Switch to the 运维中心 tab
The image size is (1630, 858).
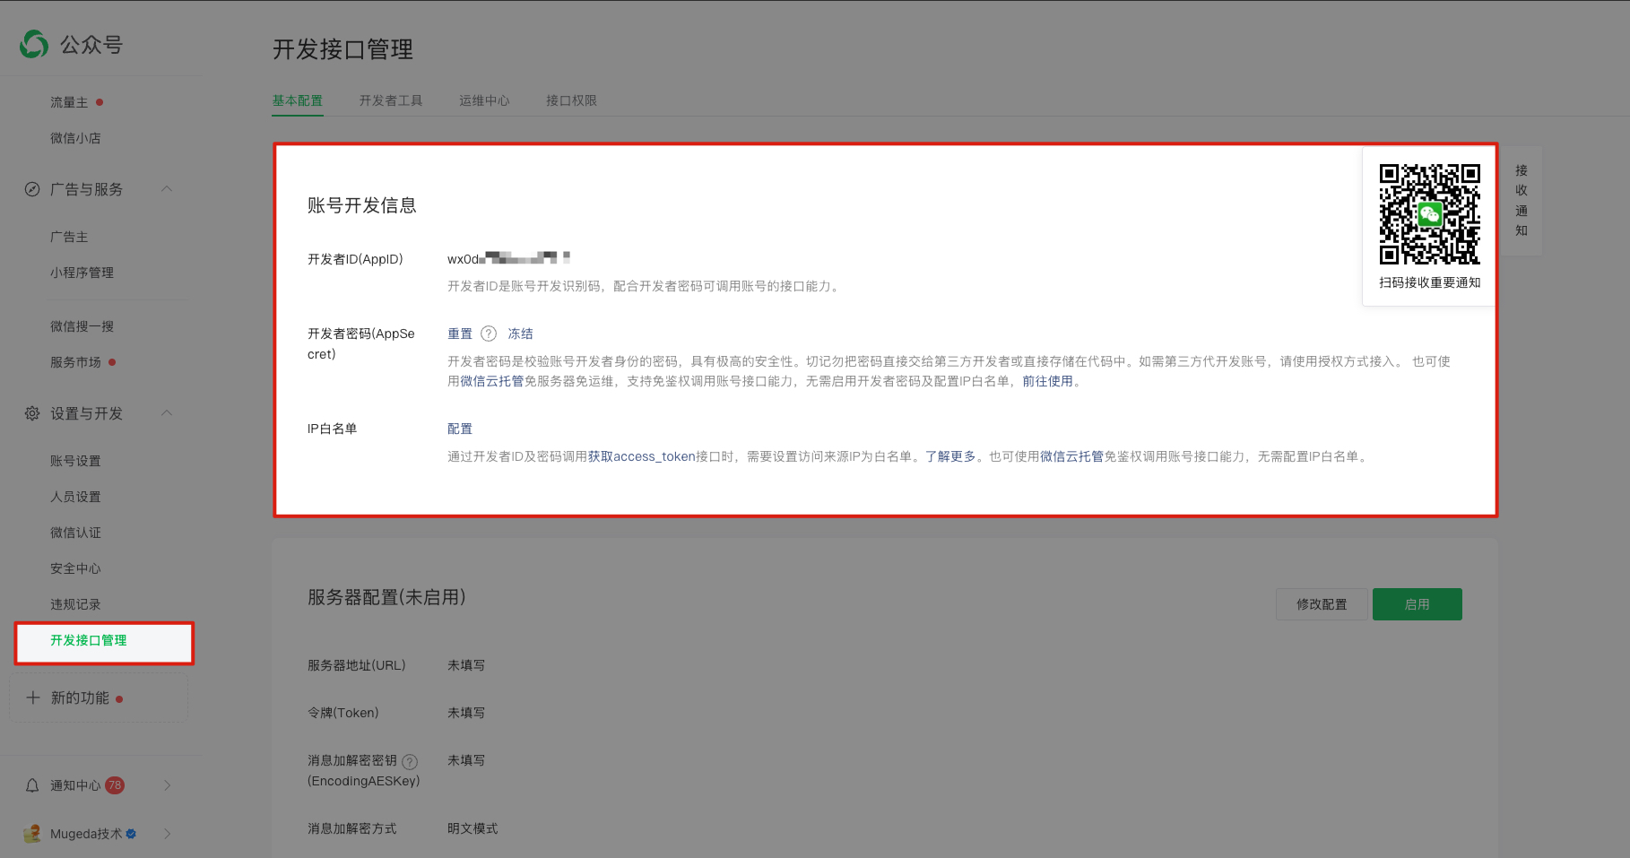tap(484, 100)
